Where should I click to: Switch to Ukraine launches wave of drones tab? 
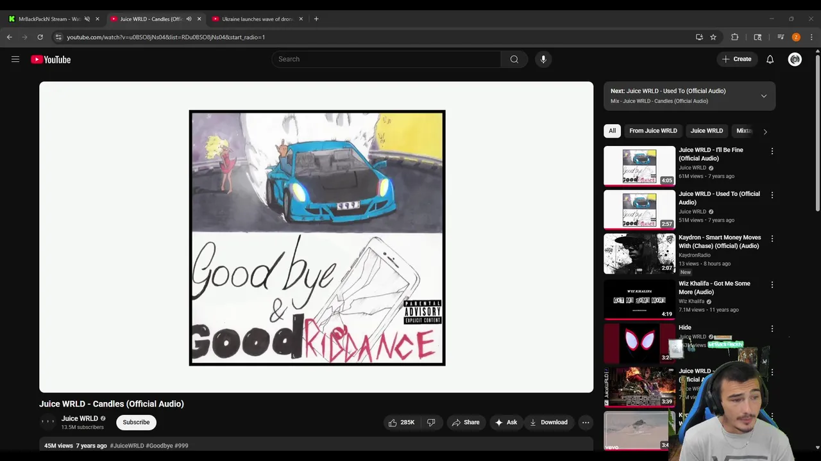pos(257,19)
